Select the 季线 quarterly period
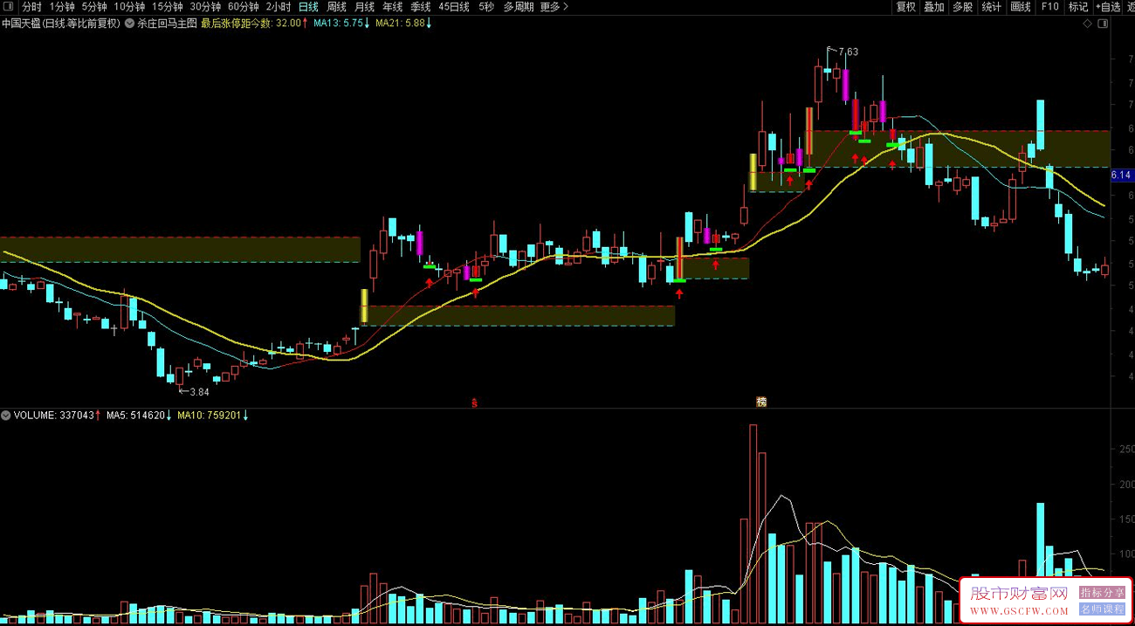Screen dimensions: 1135x626 pos(420,7)
